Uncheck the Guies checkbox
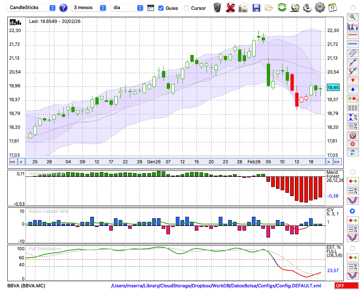The height and width of the screenshot is (291, 364). 161,8
